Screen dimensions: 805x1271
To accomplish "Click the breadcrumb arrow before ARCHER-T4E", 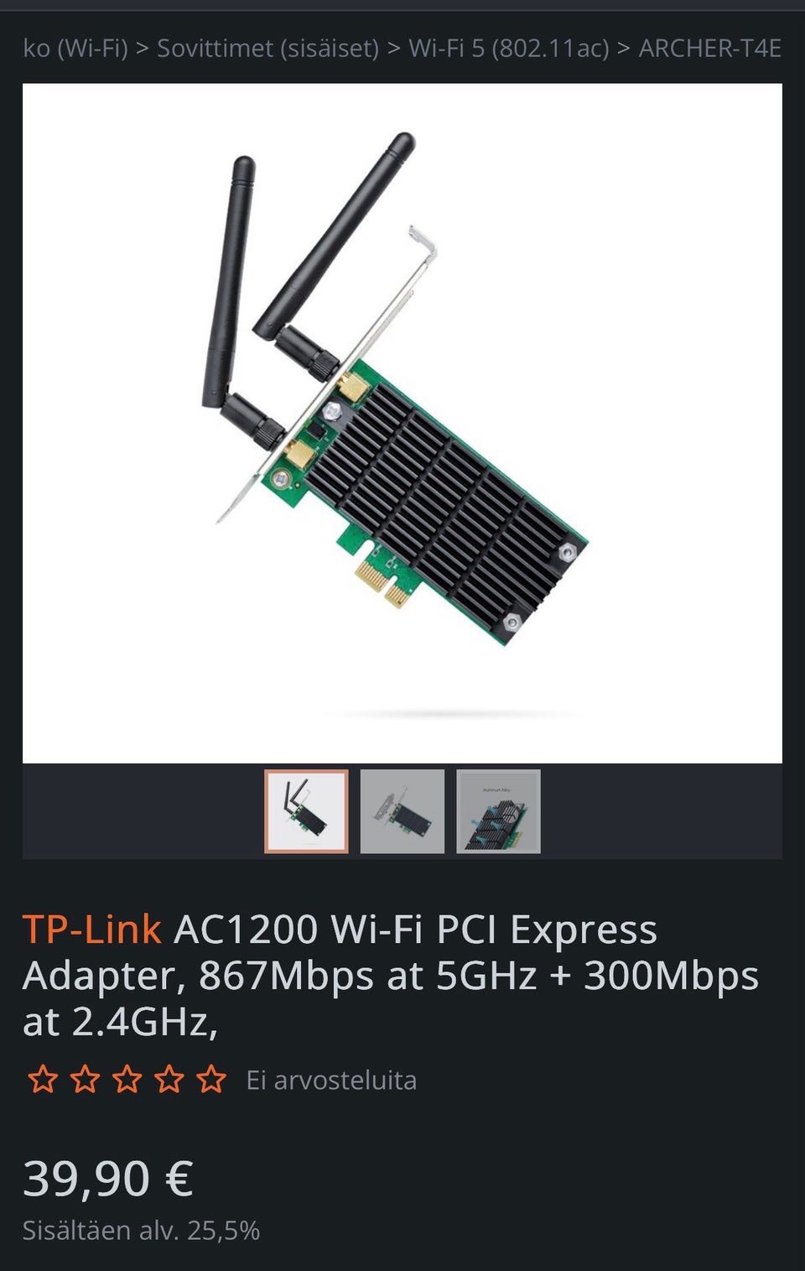I will click(x=624, y=49).
